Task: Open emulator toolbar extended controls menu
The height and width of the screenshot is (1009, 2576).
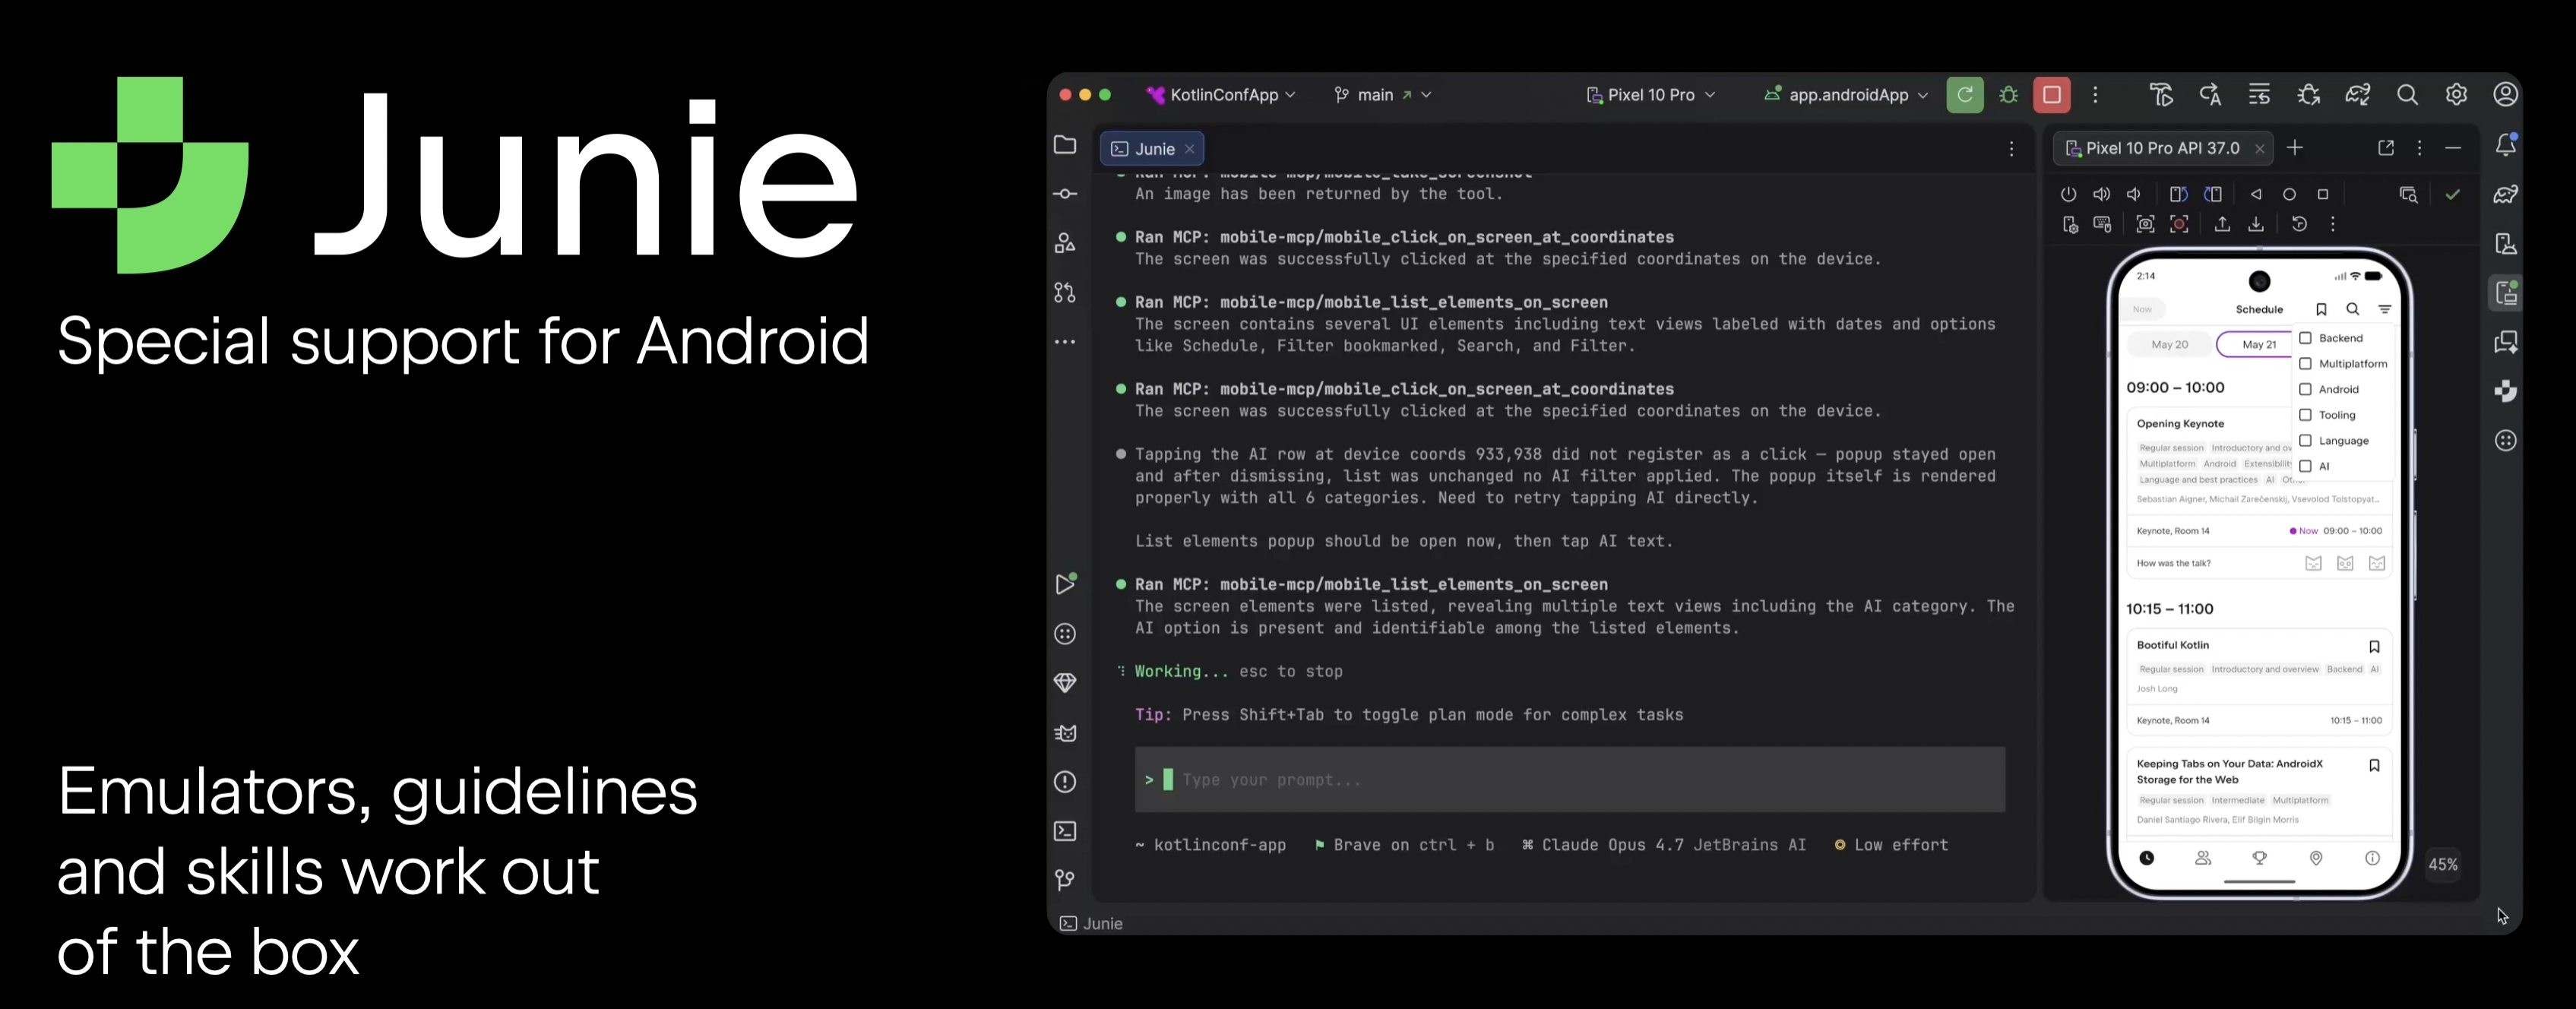Action: (x=2333, y=224)
